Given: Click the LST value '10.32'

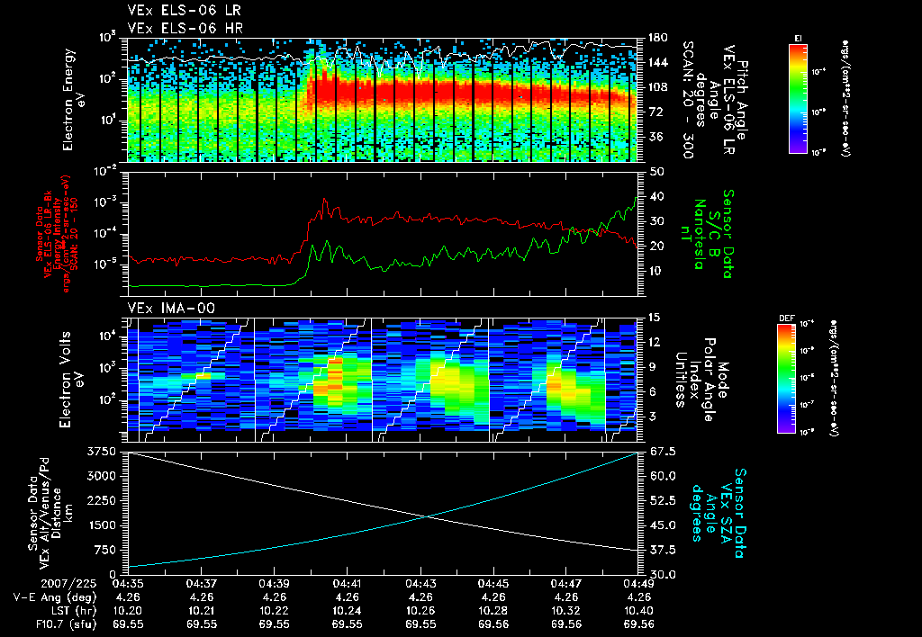Looking at the screenshot, I should click(565, 611).
